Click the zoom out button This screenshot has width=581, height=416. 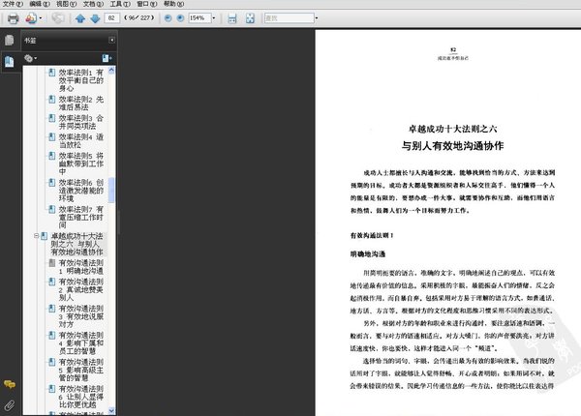tap(168, 18)
